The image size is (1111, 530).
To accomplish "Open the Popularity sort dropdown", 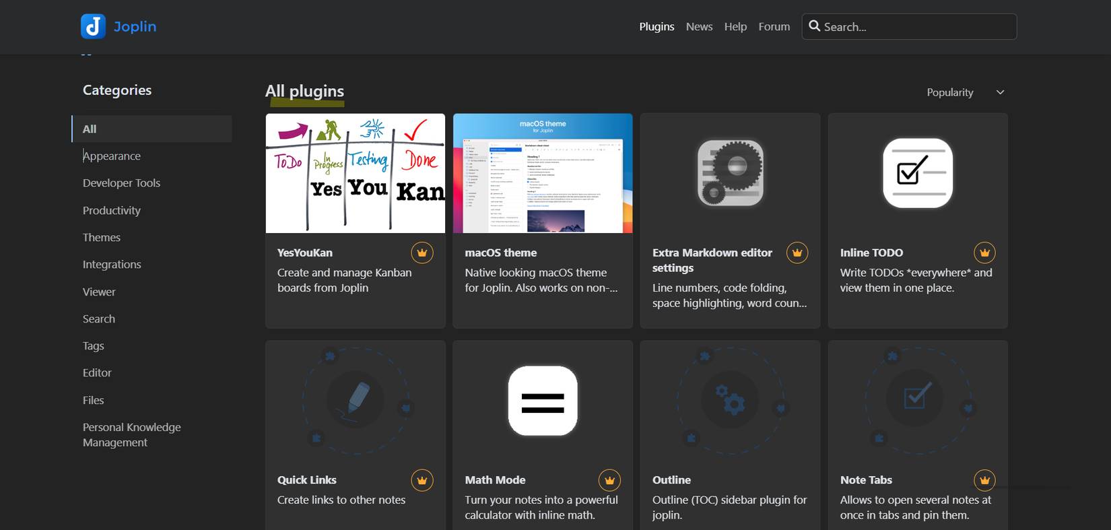I will click(x=966, y=92).
